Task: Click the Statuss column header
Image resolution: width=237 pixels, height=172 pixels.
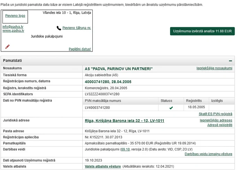Action: (166, 101)
